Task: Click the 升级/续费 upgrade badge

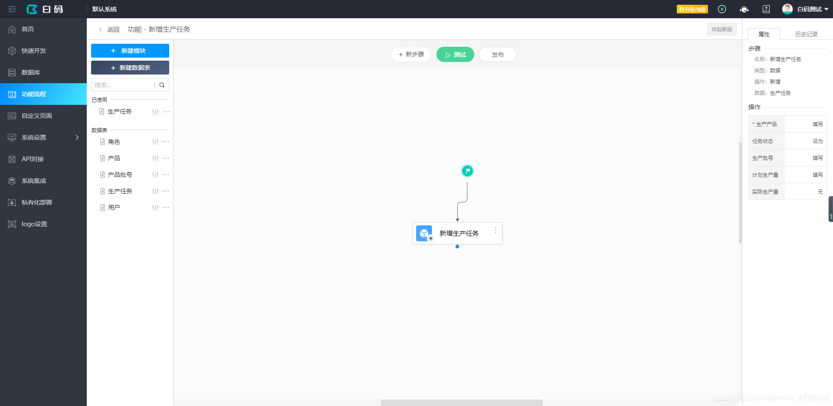Action: (692, 9)
